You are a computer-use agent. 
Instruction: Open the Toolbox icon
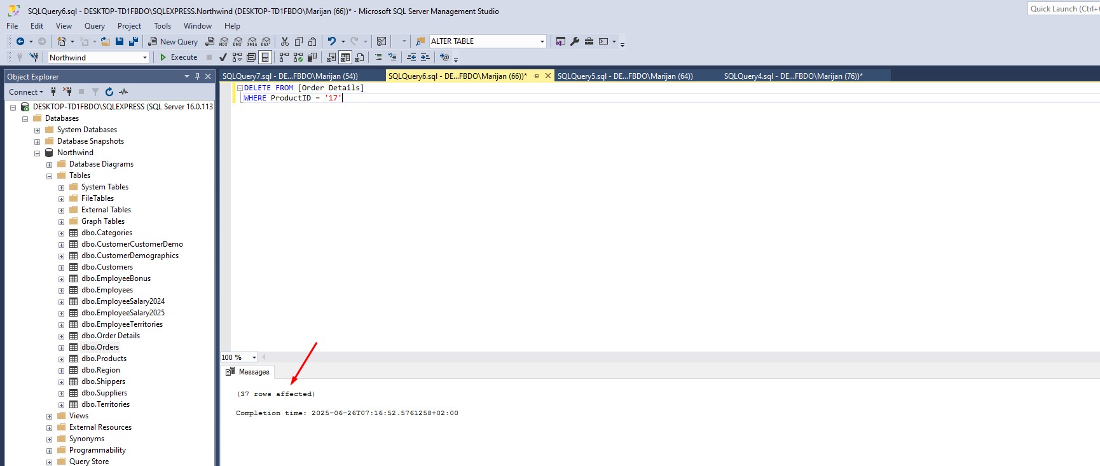point(589,41)
